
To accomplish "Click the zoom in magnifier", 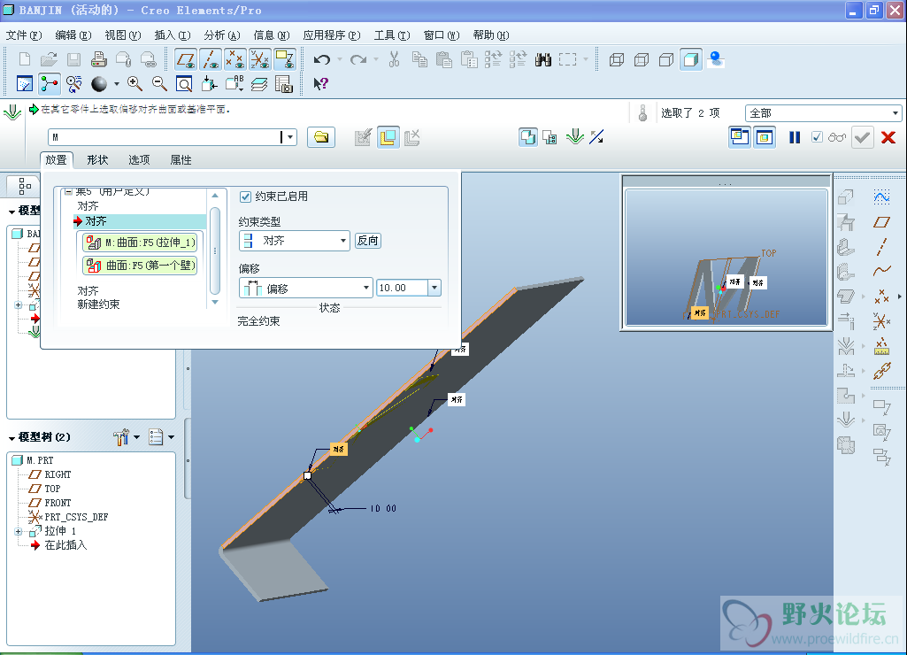I will click(135, 84).
